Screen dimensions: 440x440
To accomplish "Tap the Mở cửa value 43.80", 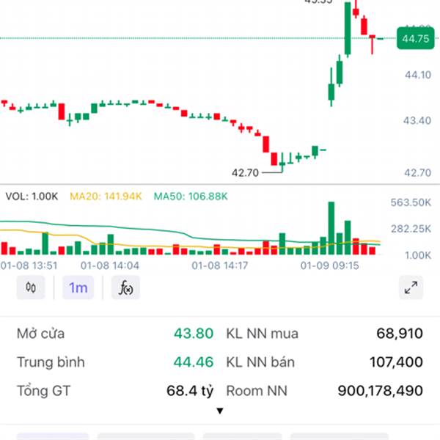I will tap(194, 334).
